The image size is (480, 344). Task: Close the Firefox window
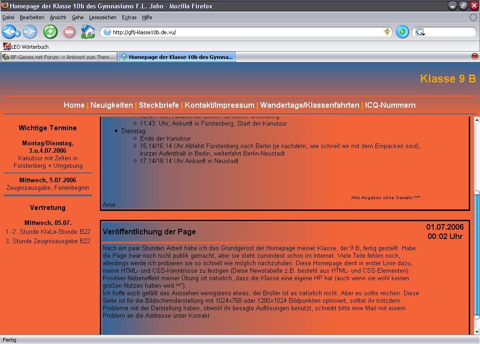pyautogui.click(x=474, y=6)
